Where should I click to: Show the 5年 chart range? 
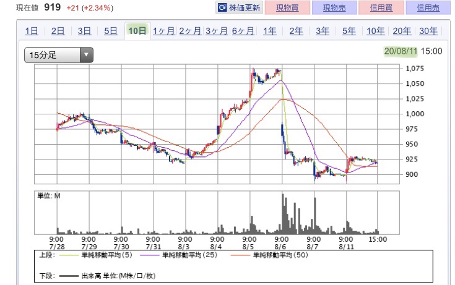pos(349,31)
